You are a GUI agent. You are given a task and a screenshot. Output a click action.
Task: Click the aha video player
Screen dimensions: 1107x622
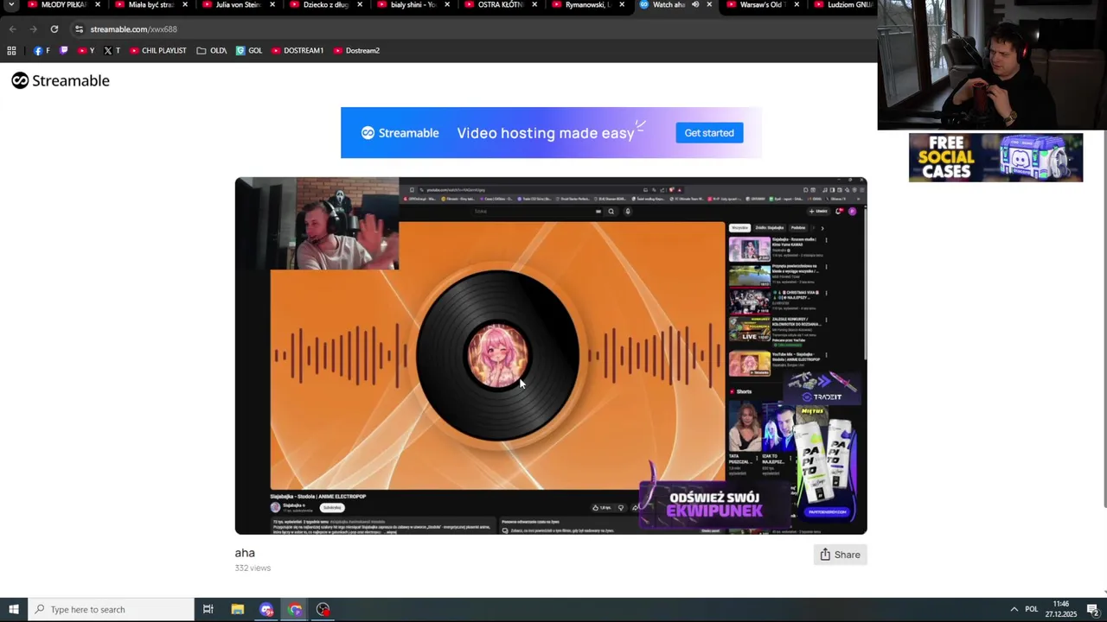click(x=551, y=356)
